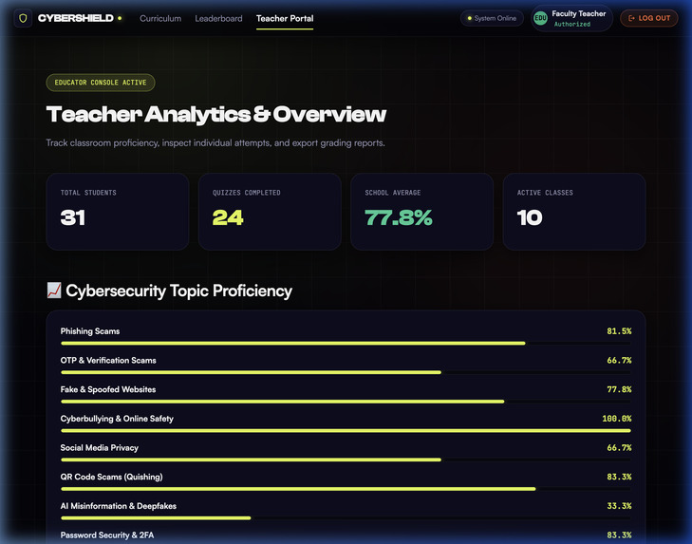
Task: Click the Phishing Scams label
Action: pyautogui.click(x=90, y=331)
